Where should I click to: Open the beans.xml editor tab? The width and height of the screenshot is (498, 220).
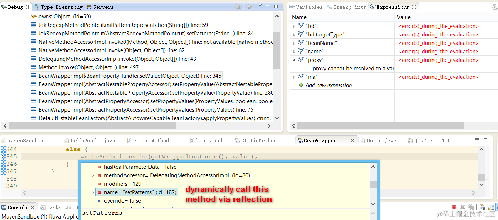pos(206,140)
